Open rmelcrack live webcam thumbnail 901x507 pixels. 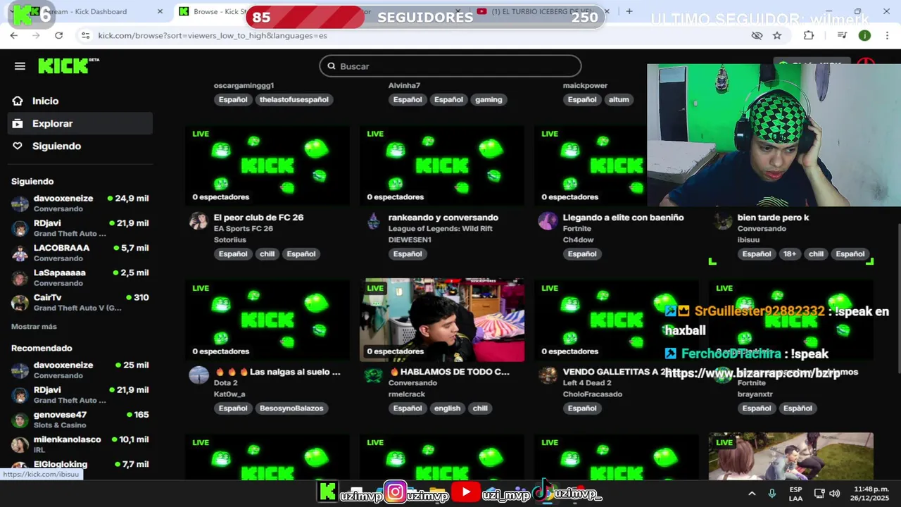click(442, 320)
